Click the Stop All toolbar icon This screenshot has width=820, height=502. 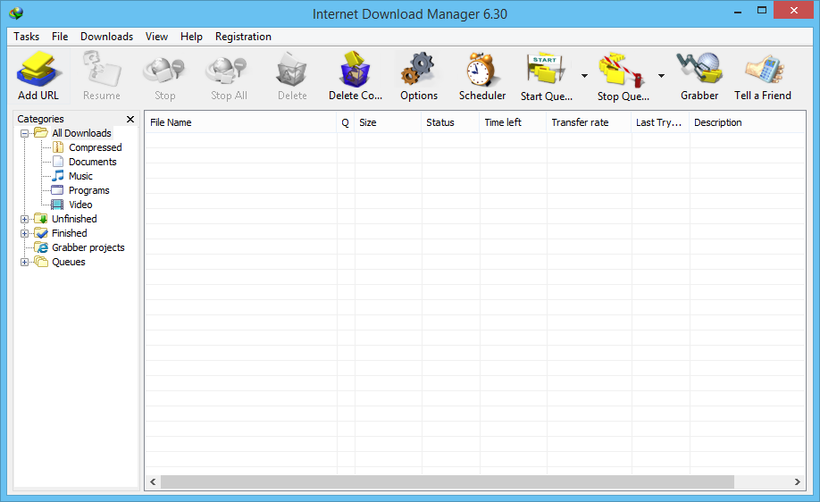pos(228,71)
